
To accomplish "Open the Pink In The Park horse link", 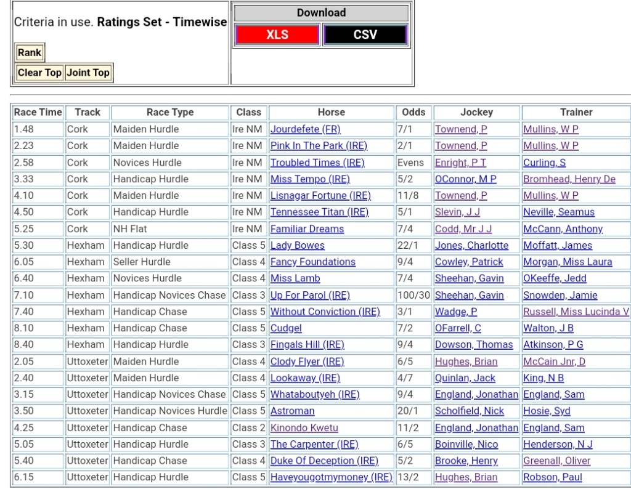I will tap(319, 146).
